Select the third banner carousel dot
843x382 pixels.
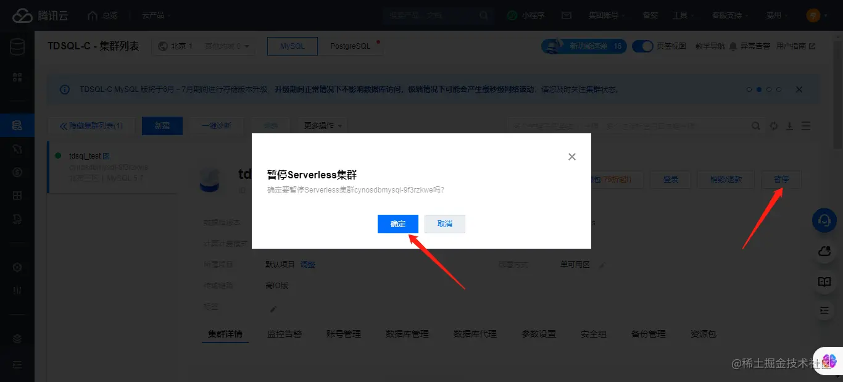769,89
